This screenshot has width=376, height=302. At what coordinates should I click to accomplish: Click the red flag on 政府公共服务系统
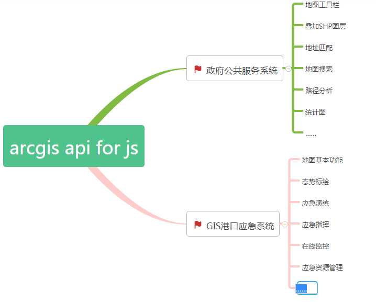tap(198, 70)
